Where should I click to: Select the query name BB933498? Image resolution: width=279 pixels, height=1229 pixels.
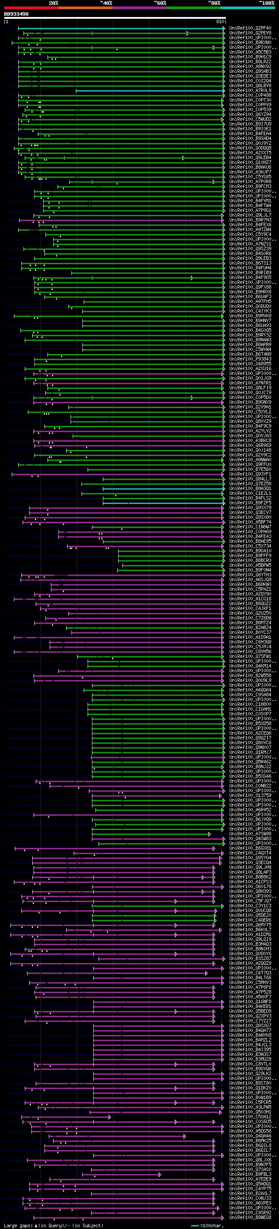point(16,14)
